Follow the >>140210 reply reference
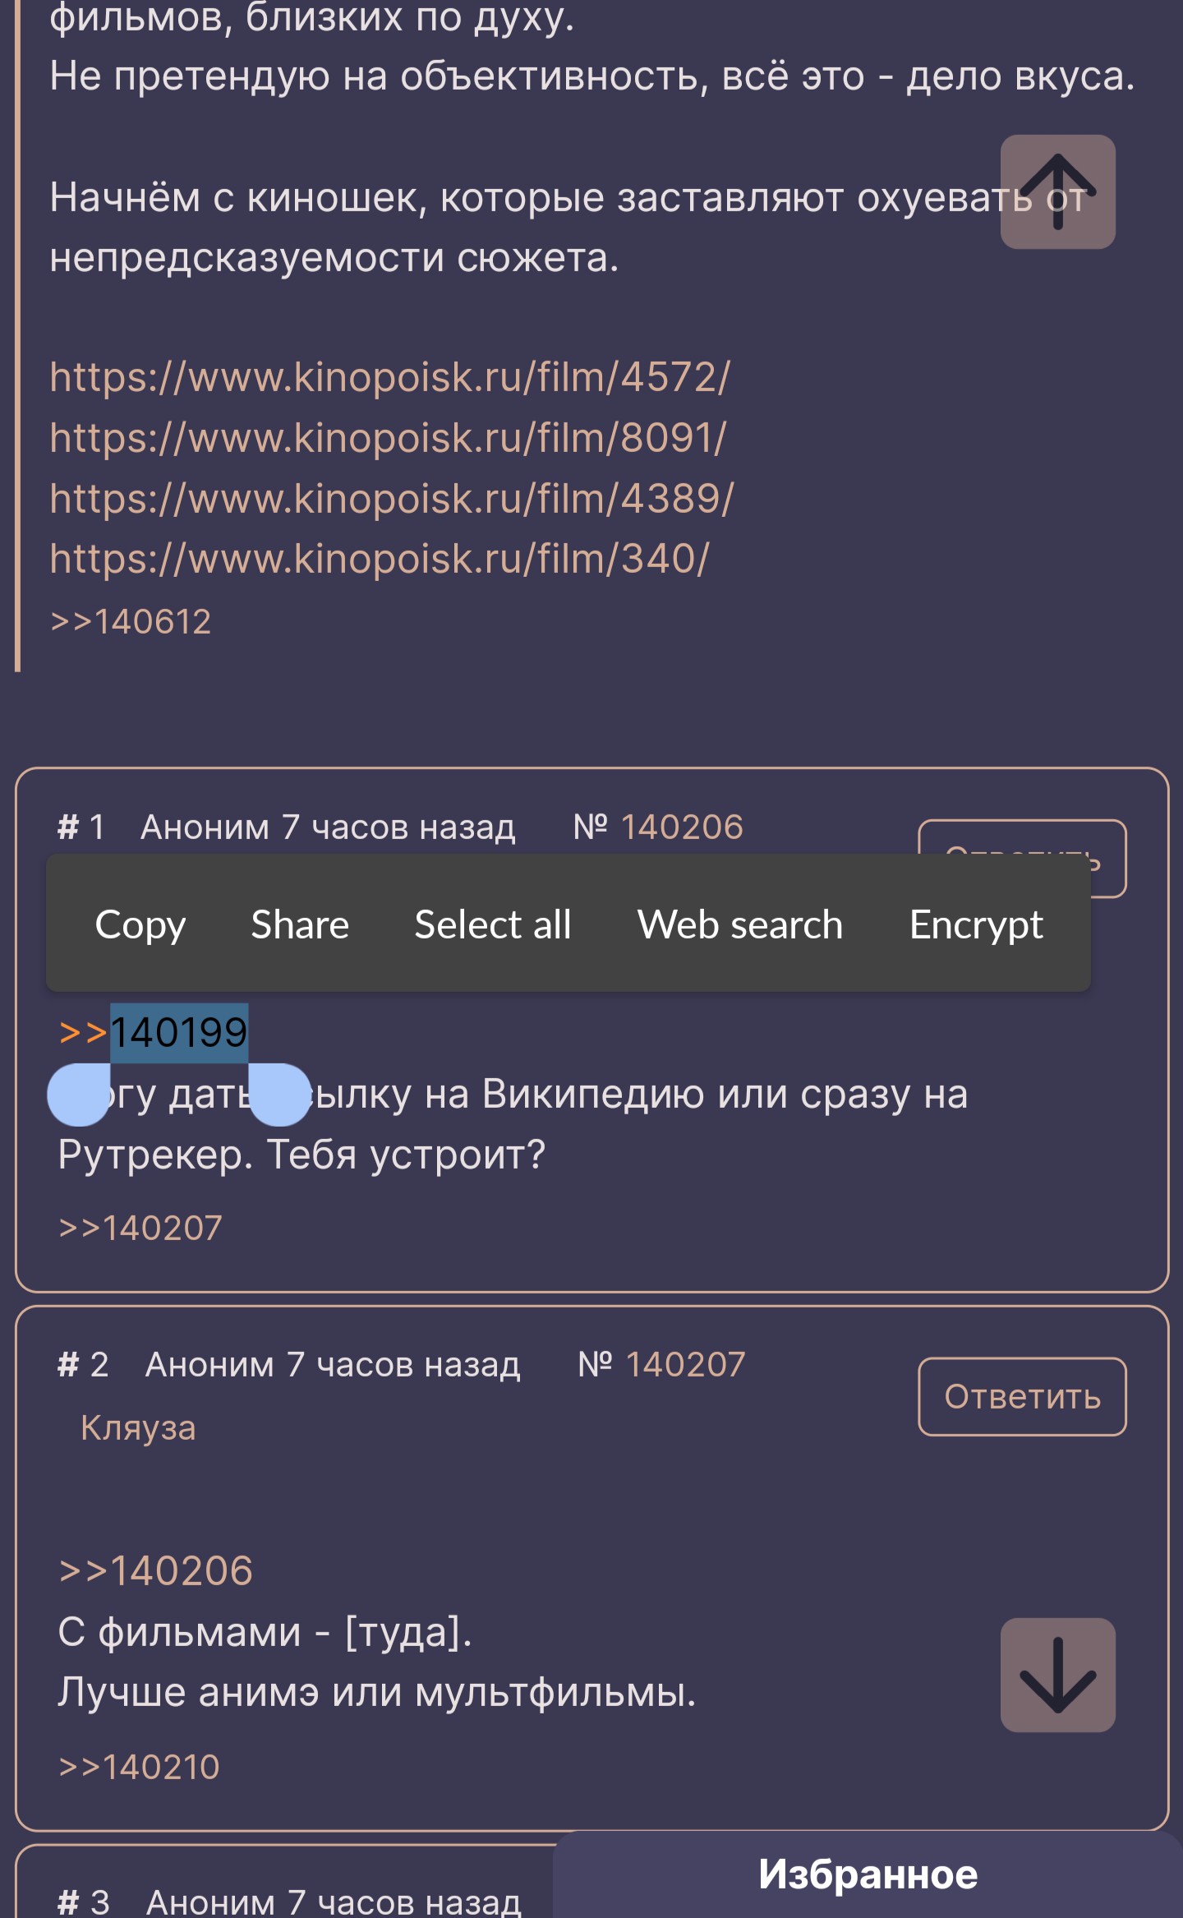Image resolution: width=1183 pixels, height=1918 pixels. pyautogui.click(x=139, y=1767)
